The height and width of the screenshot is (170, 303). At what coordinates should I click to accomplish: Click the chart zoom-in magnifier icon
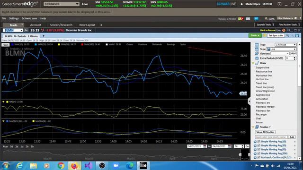click(287, 35)
